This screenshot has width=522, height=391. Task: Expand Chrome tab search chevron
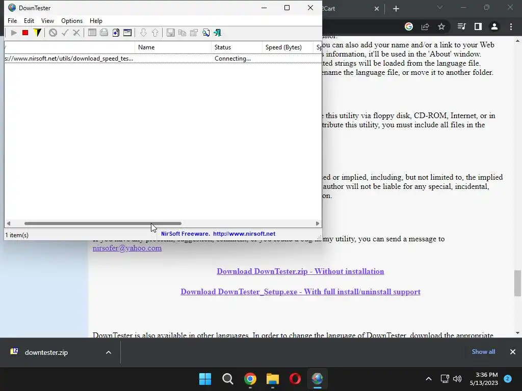pos(440,7)
